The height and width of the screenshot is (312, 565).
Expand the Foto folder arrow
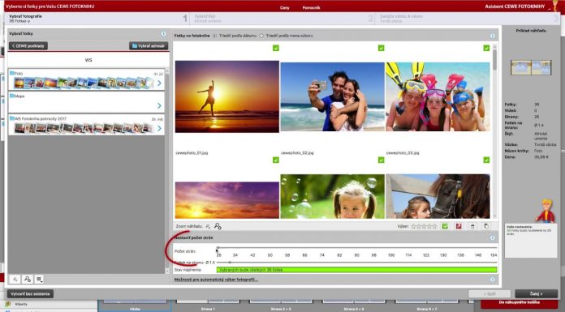159,83
